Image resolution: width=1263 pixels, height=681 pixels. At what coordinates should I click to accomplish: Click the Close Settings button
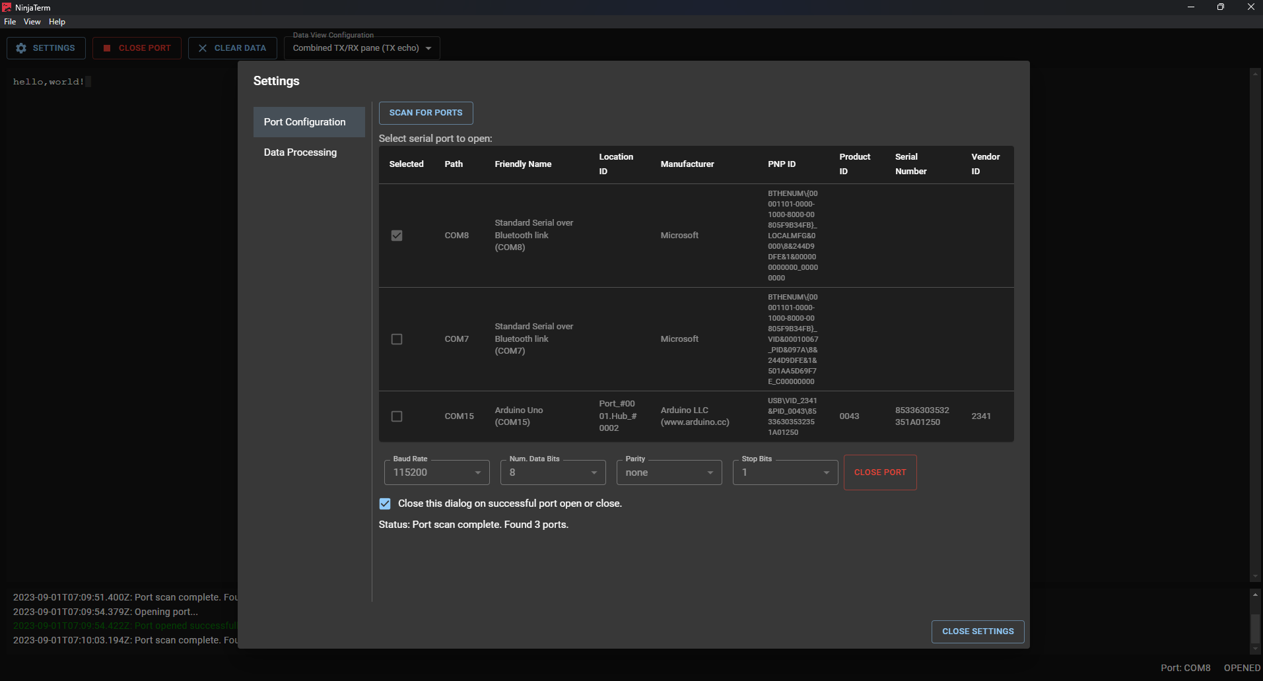pyautogui.click(x=978, y=632)
